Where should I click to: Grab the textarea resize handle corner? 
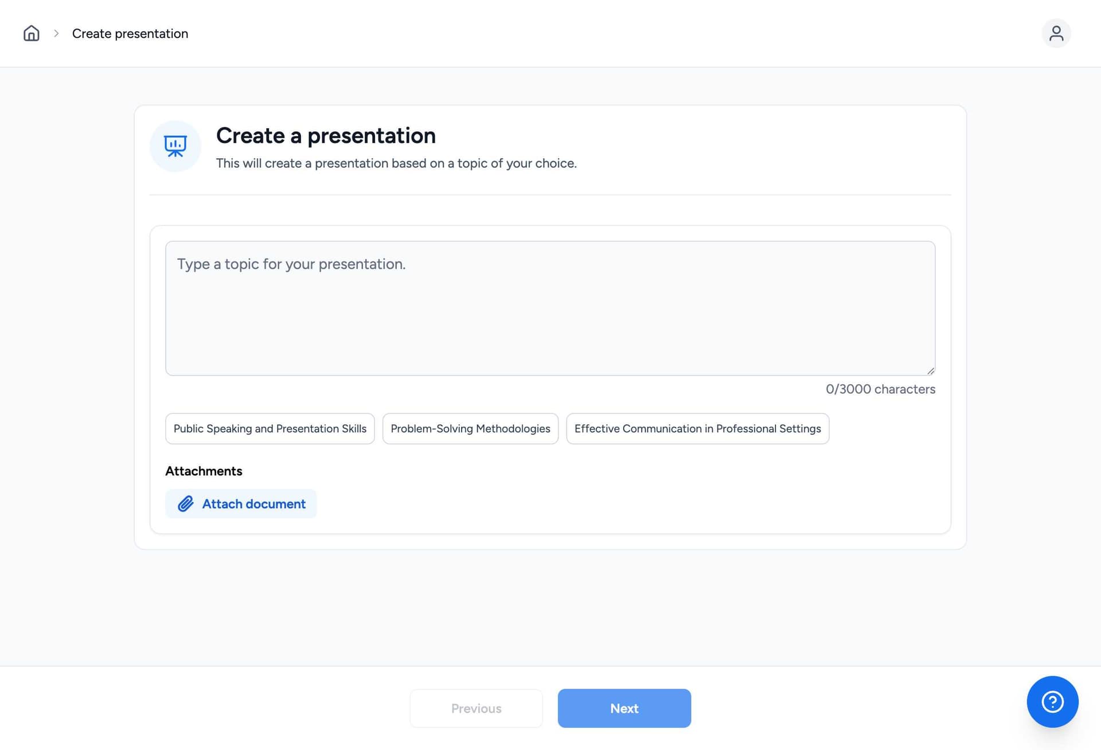point(930,371)
